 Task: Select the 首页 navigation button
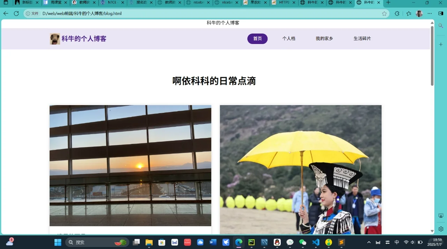pos(257,39)
